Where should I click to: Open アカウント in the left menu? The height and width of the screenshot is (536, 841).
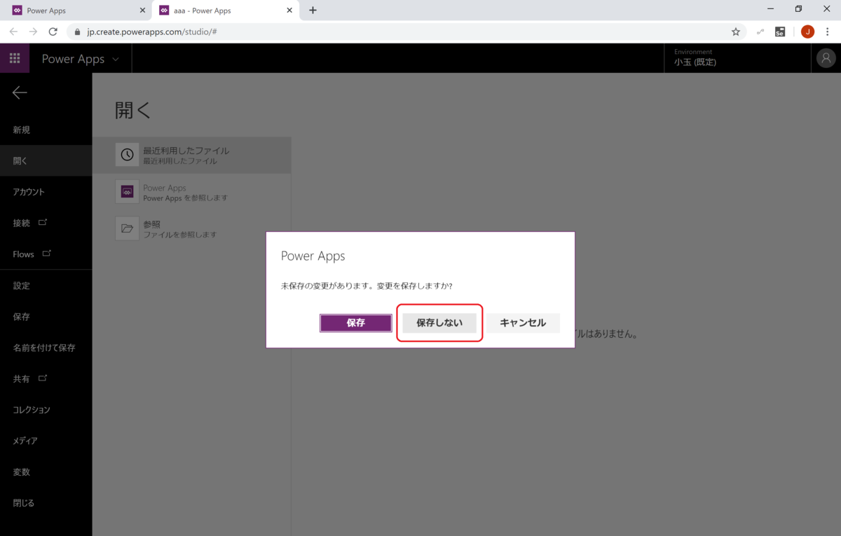tap(46, 191)
